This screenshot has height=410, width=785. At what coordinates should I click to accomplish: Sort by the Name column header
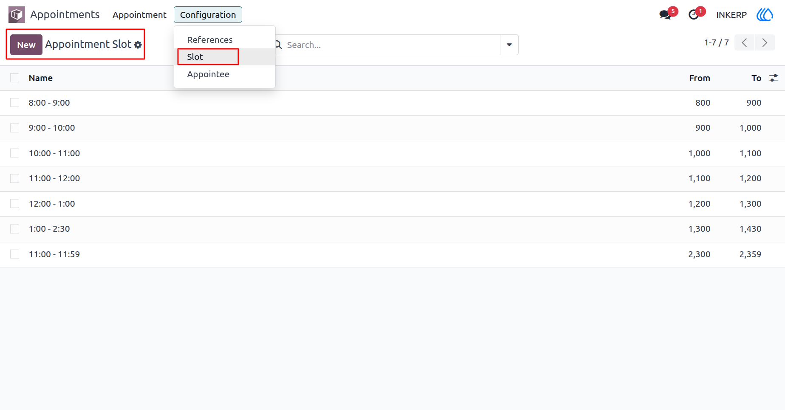click(41, 78)
